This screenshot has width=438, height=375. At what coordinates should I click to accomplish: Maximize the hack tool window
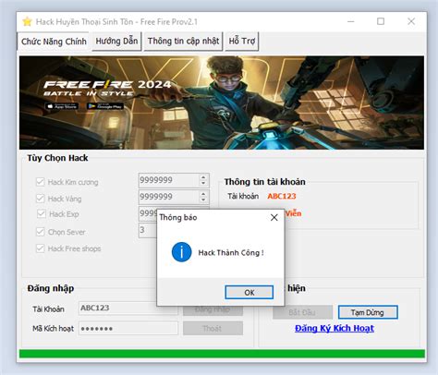coord(381,21)
